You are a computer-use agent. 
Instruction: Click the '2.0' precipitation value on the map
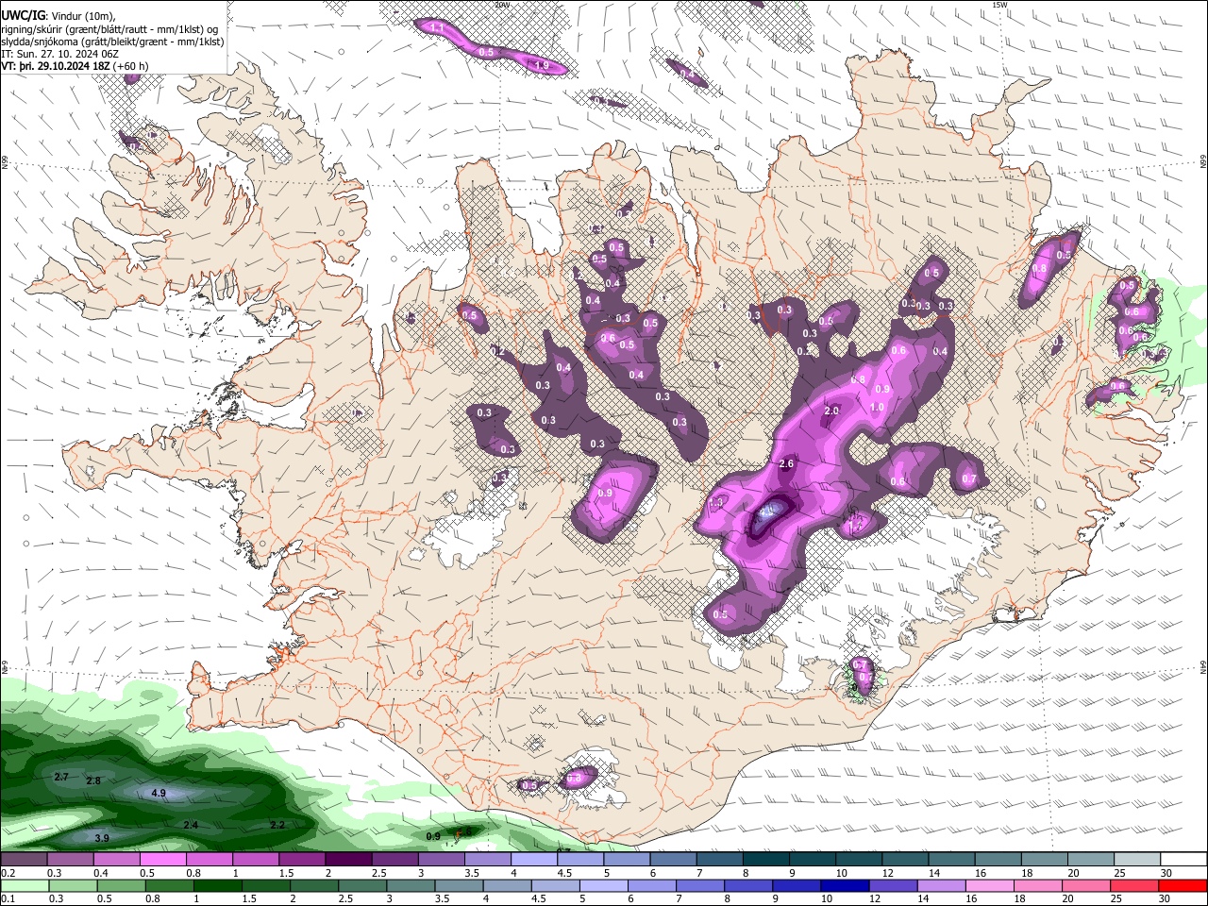831,411
